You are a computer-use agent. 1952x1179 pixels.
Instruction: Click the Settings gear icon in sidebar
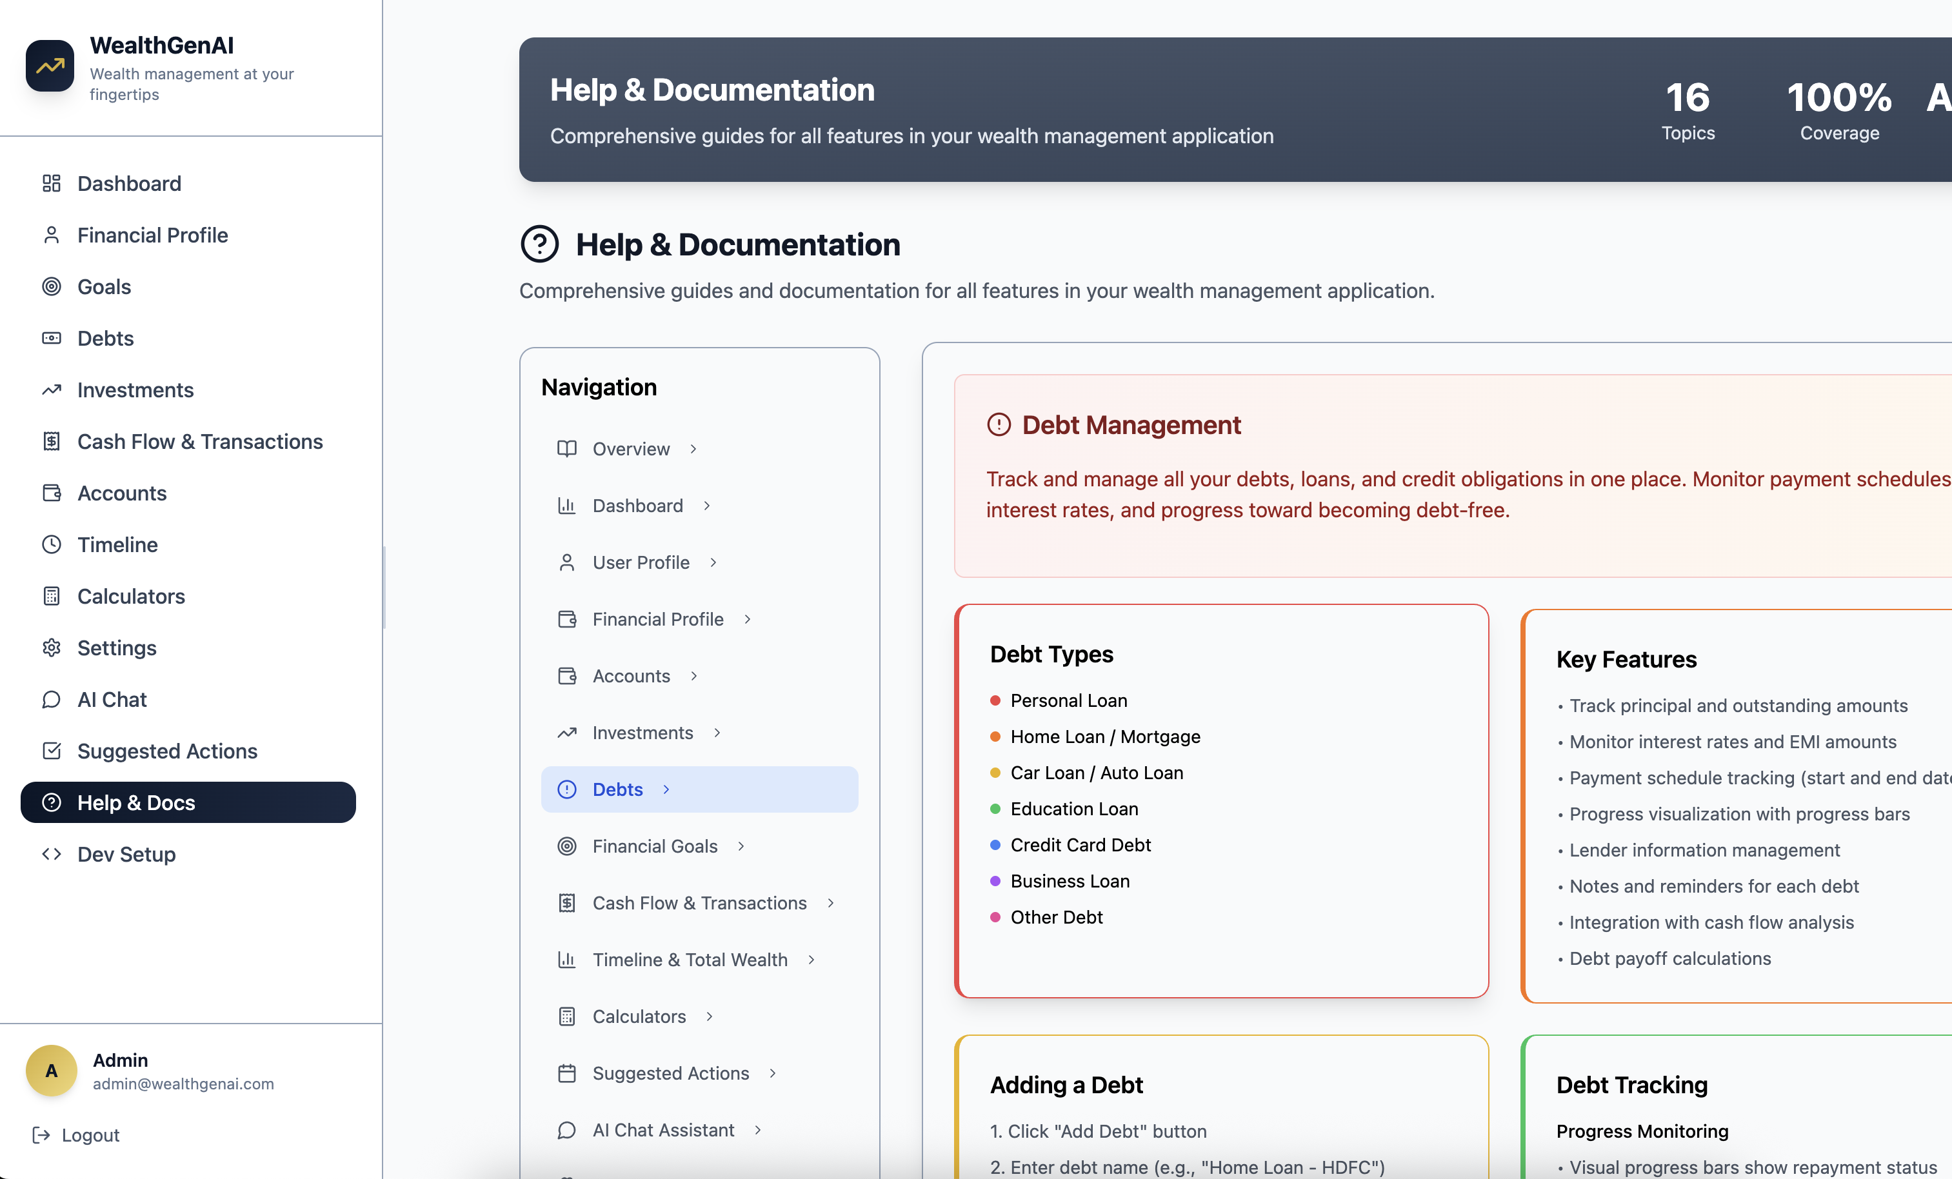[x=52, y=648]
